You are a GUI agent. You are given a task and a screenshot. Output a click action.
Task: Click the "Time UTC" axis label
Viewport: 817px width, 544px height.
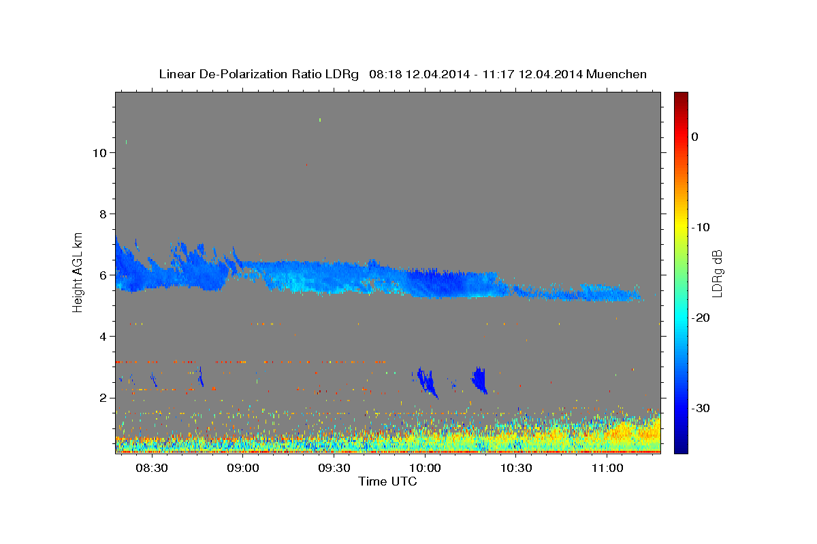[x=387, y=481]
